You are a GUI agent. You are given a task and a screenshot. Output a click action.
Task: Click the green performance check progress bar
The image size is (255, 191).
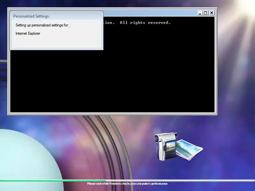(x=127, y=180)
